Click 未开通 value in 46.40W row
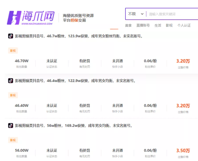Viewport: 198px width, 161px height. point(118,106)
